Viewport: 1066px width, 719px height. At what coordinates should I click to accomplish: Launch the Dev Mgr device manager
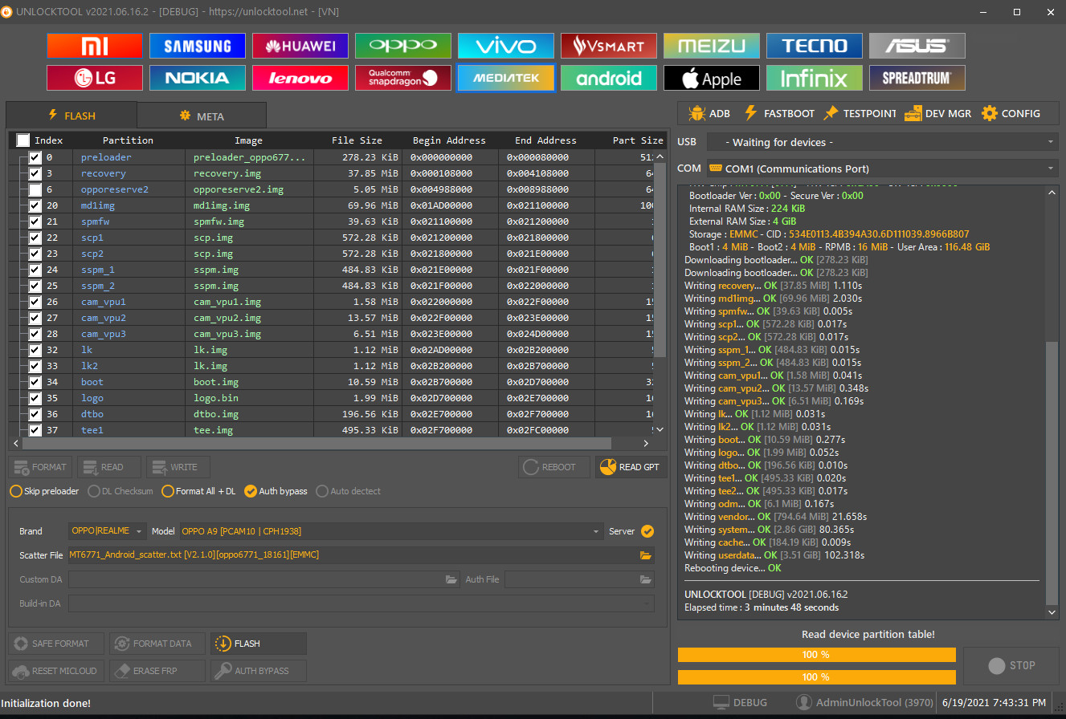click(937, 113)
